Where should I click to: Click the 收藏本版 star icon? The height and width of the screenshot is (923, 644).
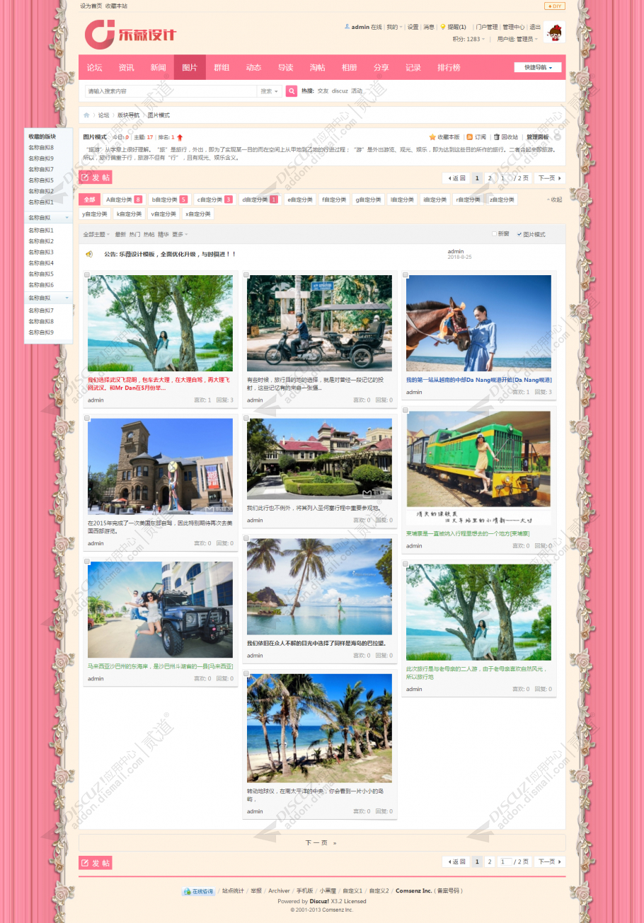tap(432, 137)
